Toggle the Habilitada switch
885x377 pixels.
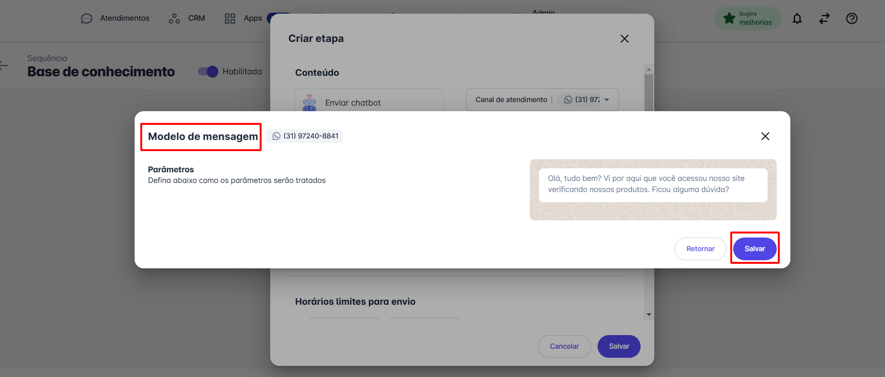click(x=208, y=71)
